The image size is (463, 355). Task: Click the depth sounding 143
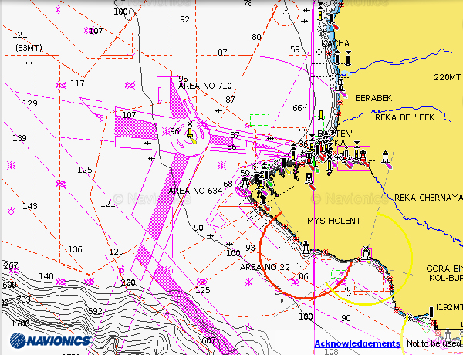pos(30,206)
